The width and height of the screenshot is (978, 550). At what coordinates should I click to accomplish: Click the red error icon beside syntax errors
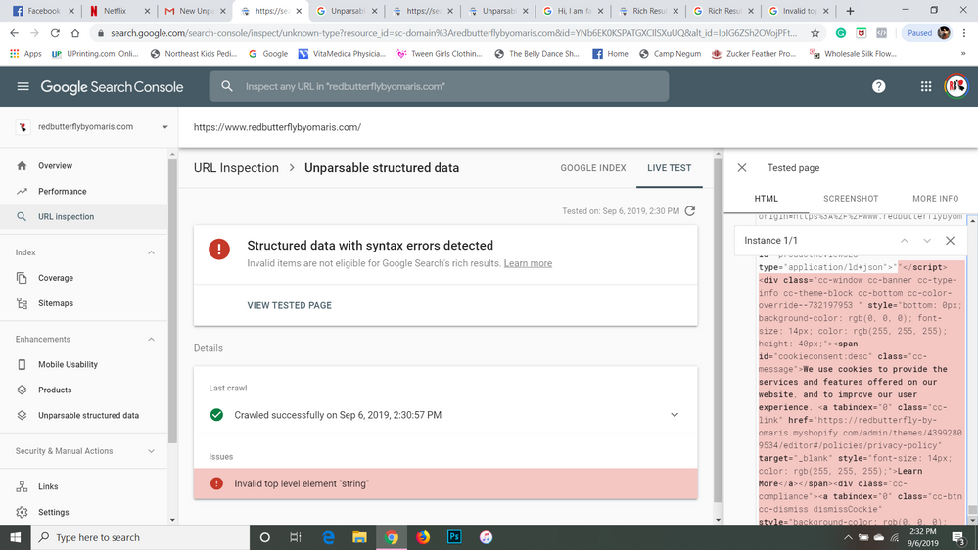click(x=219, y=249)
